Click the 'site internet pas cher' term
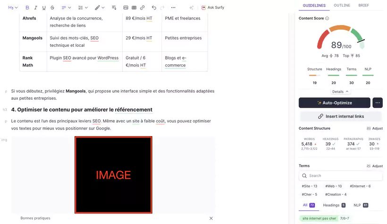This screenshot has height=224, width=387. pos(319,218)
